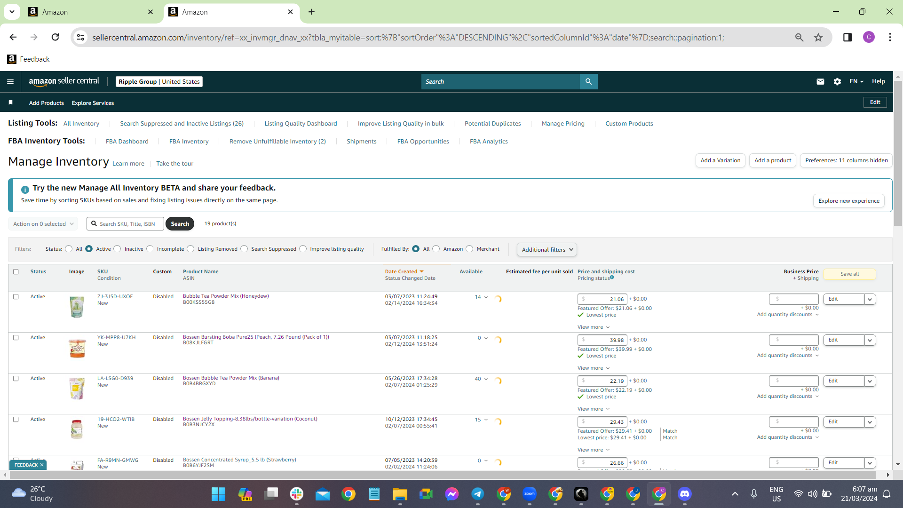The image size is (903, 508).
Task: Click the zoom magnifier icon in address bar
Action: tap(799, 37)
